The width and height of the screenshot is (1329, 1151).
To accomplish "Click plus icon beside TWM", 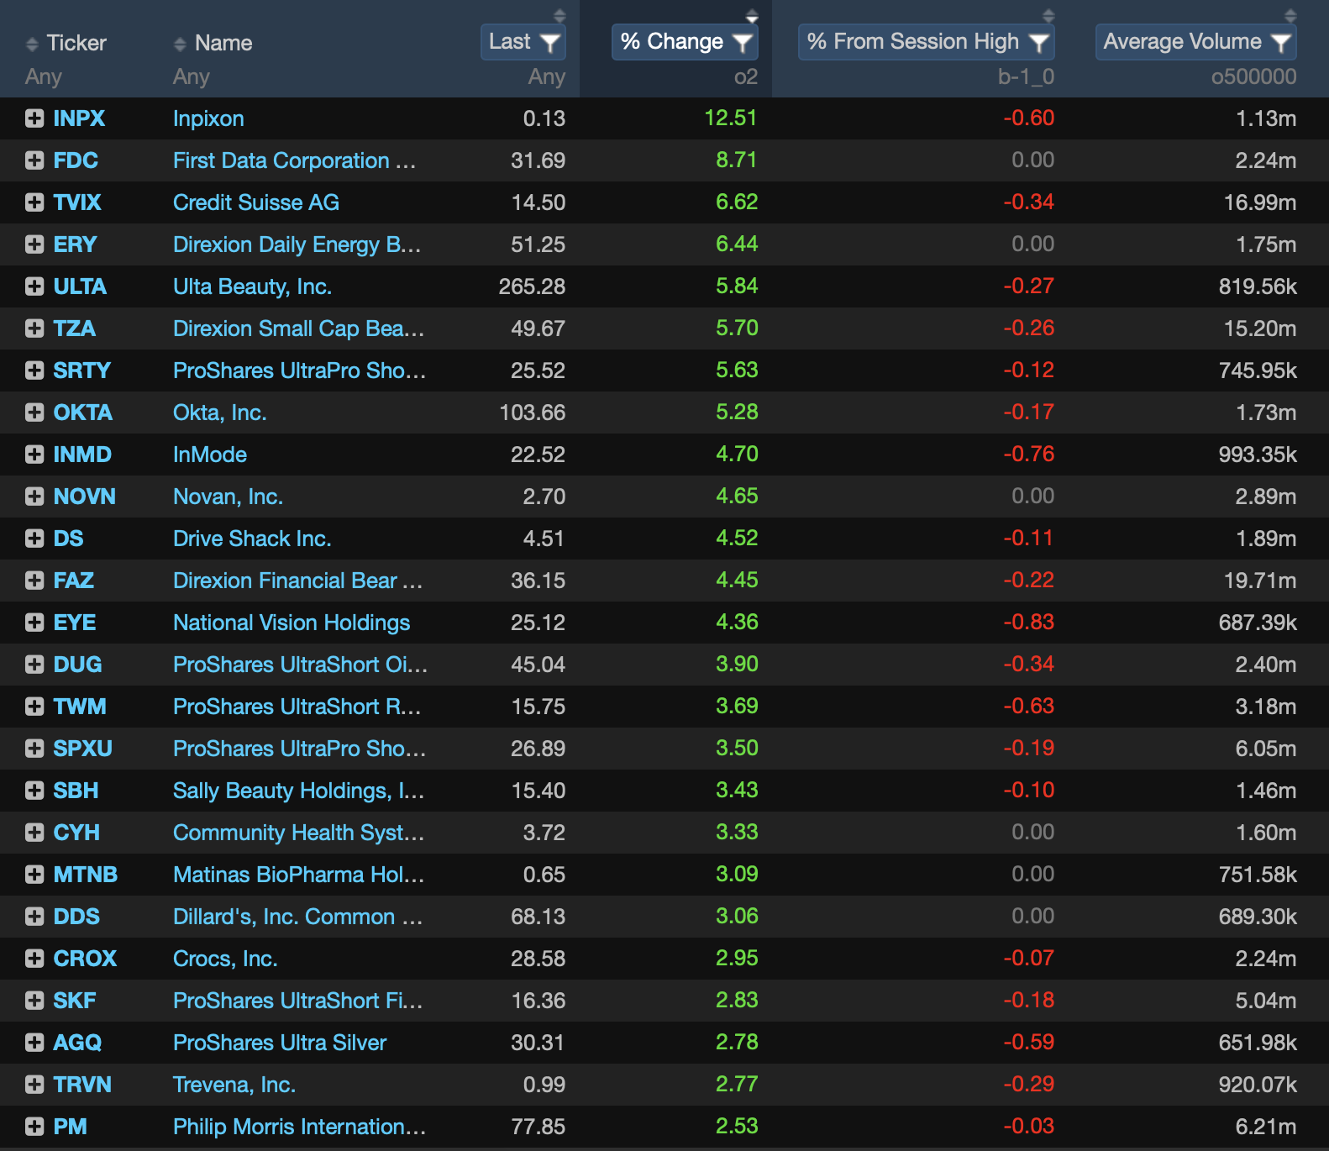I will pyautogui.click(x=34, y=707).
